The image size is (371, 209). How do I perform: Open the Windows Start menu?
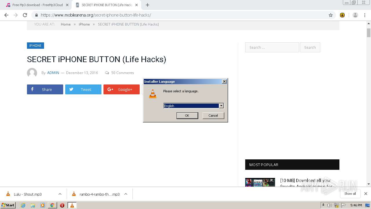point(8,205)
